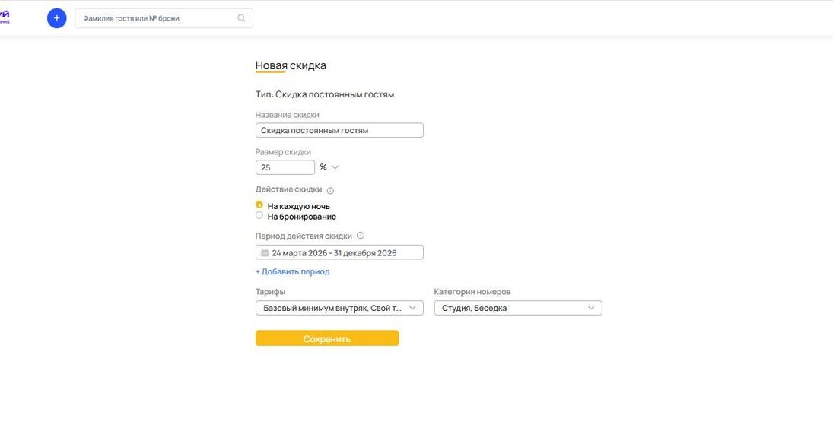Image resolution: width=833 pixels, height=422 pixels.
Task: Click the calendar icon in date field
Action: pyautogui.click(x=265, y=252)
